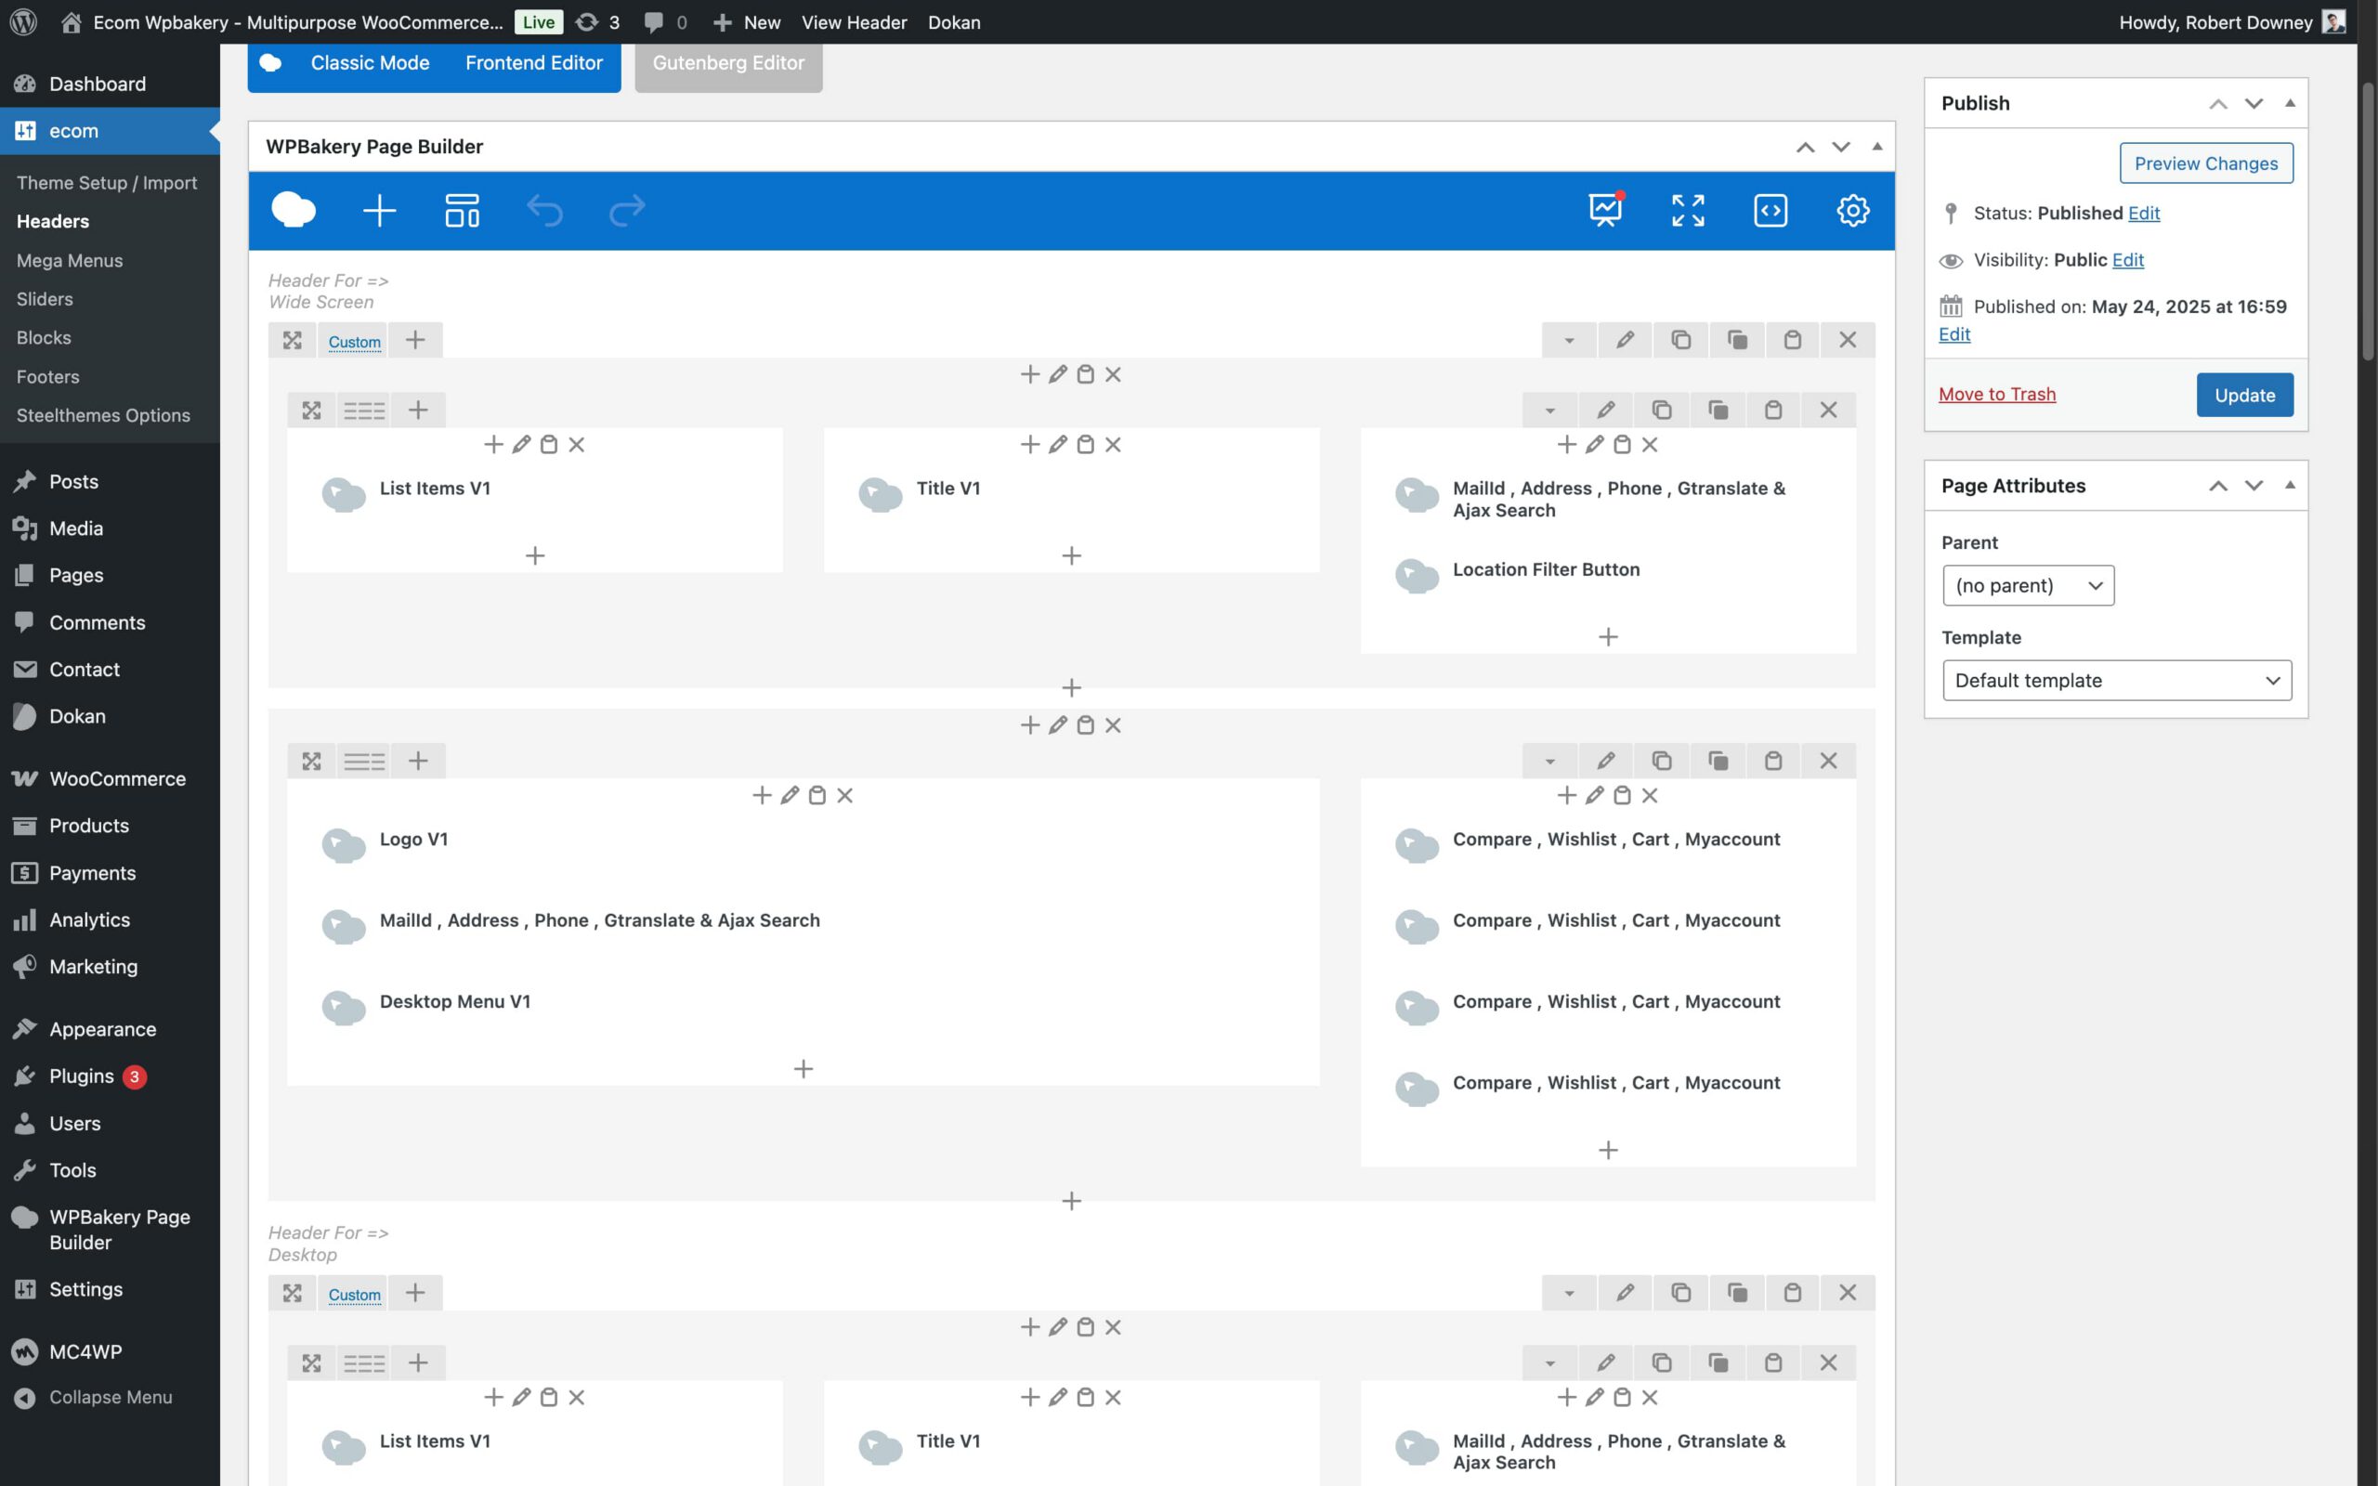Viewport: 2378px width, 1486px height.
Task: Open the Dashboard sidebar icon
Action: 24,84
